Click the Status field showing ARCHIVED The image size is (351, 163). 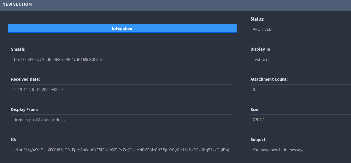(x=300, y=29)
